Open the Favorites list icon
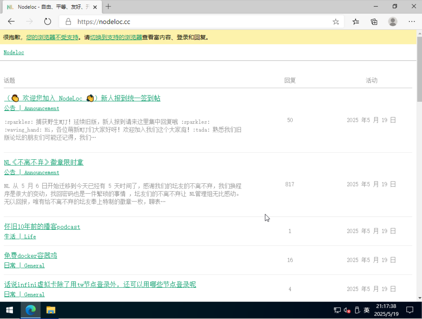This screenshot has height=319, width=422. coord(356,22)
